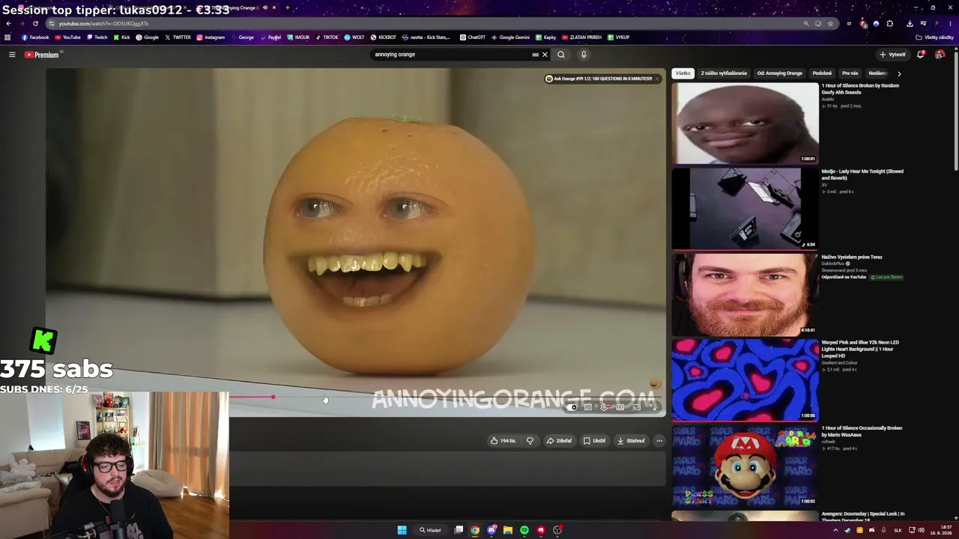Bookmark this page with the star
Viewport: 959px width, 539px height.
pos(830,23)
